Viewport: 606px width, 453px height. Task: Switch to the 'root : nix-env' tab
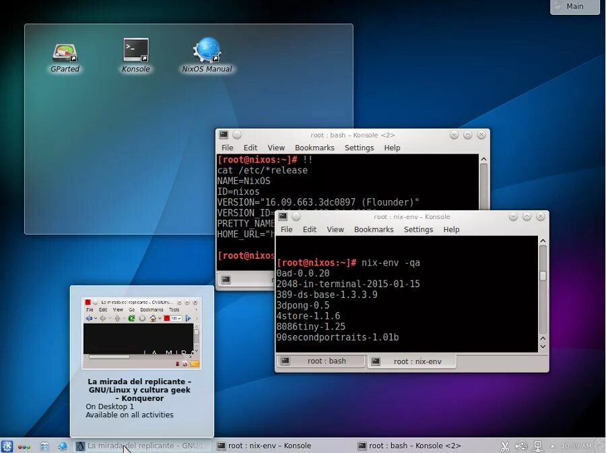pos(412,361)
